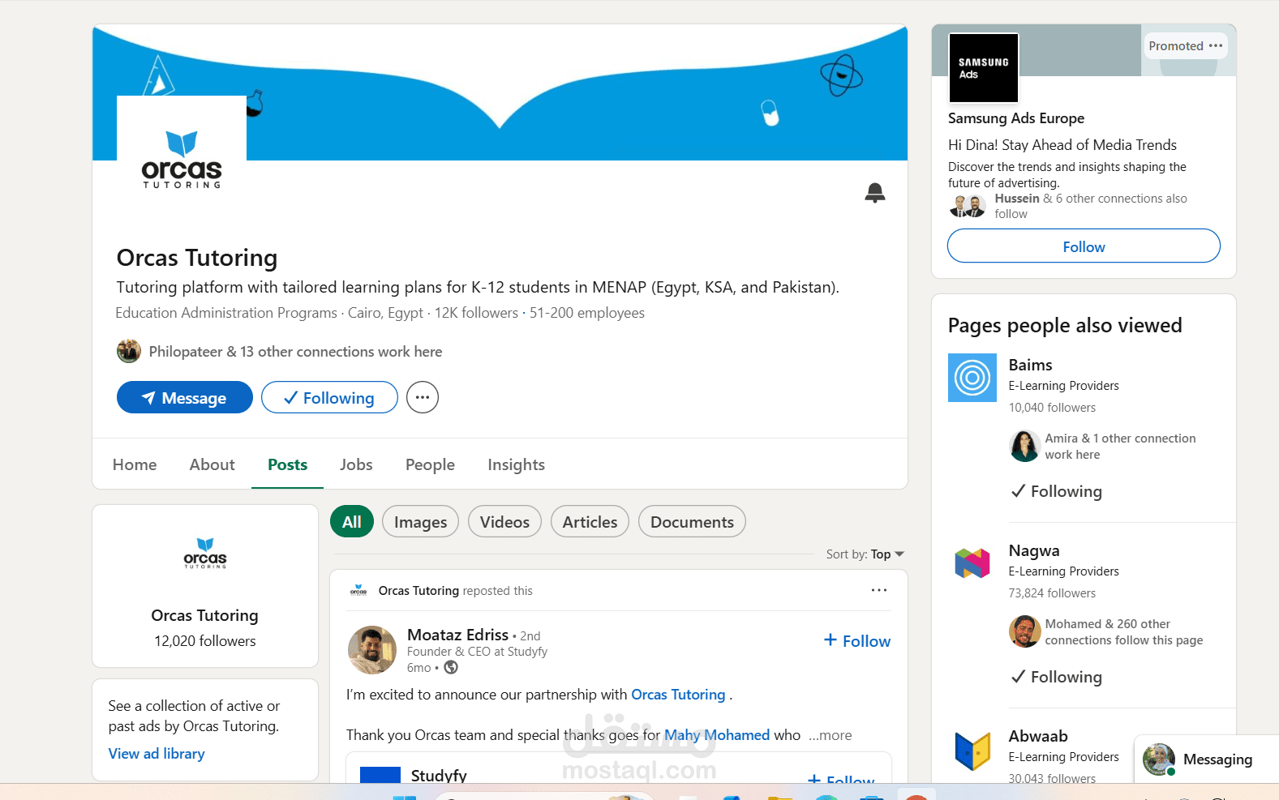This screenshot has width=1279, height=800.
Task: Click the notification bell icon for Orcas Tutoring
Action: click(874, 193)
